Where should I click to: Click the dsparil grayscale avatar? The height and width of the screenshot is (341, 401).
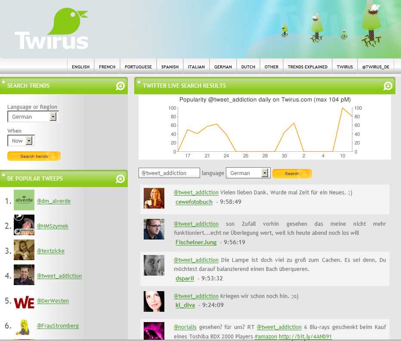click(x=154, y=265)
